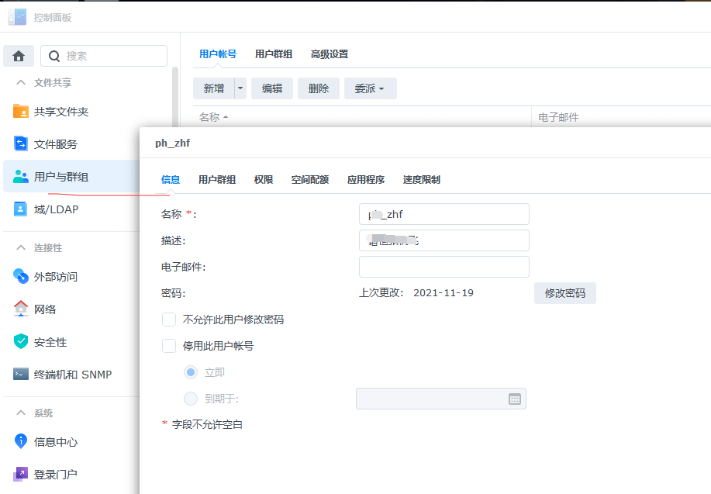This screenshot has width=711, height=494.
Task: Open Network (网络) house icon
Action: tap(21, 309)
